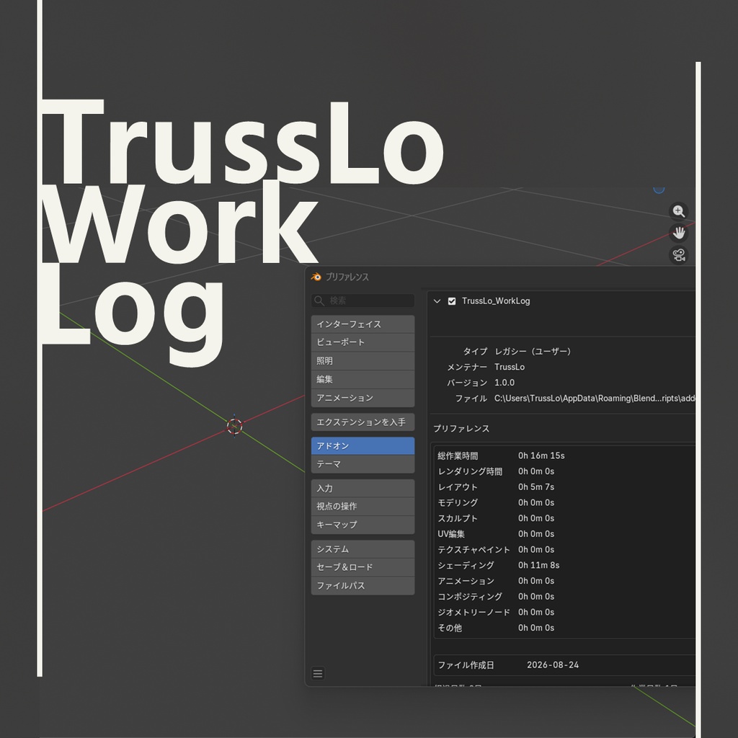Click the シェーディング time 0h 11m 8s
Image resolution: width=738 pixels, height=738 pixels.
pyautogui.click(x=538, y=565)
